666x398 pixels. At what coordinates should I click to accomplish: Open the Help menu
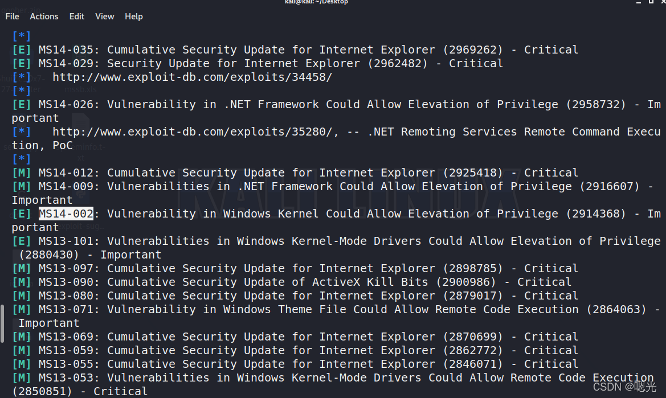[134, 17]
